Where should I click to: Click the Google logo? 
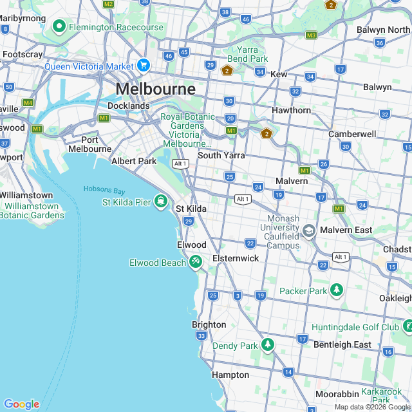pyautogui.click(x=21, y=404)
